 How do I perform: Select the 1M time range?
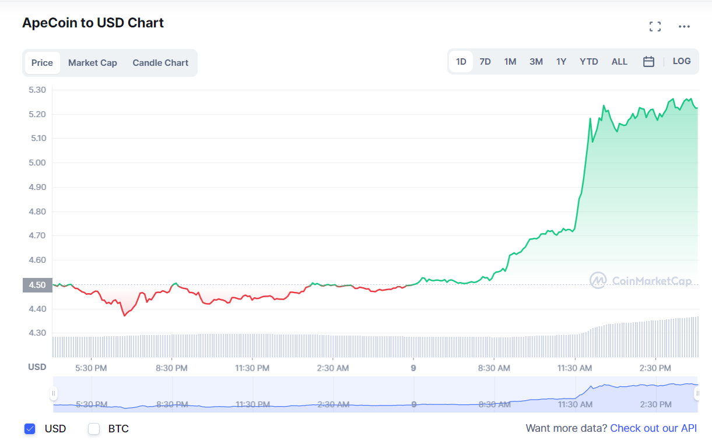[x=510, y=61]
